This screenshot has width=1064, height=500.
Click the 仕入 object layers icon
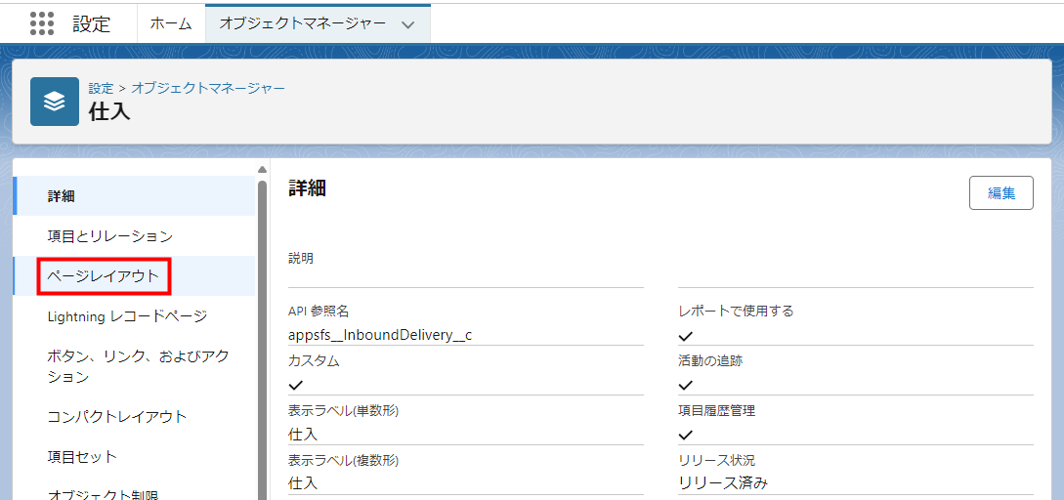click(55, 102)
